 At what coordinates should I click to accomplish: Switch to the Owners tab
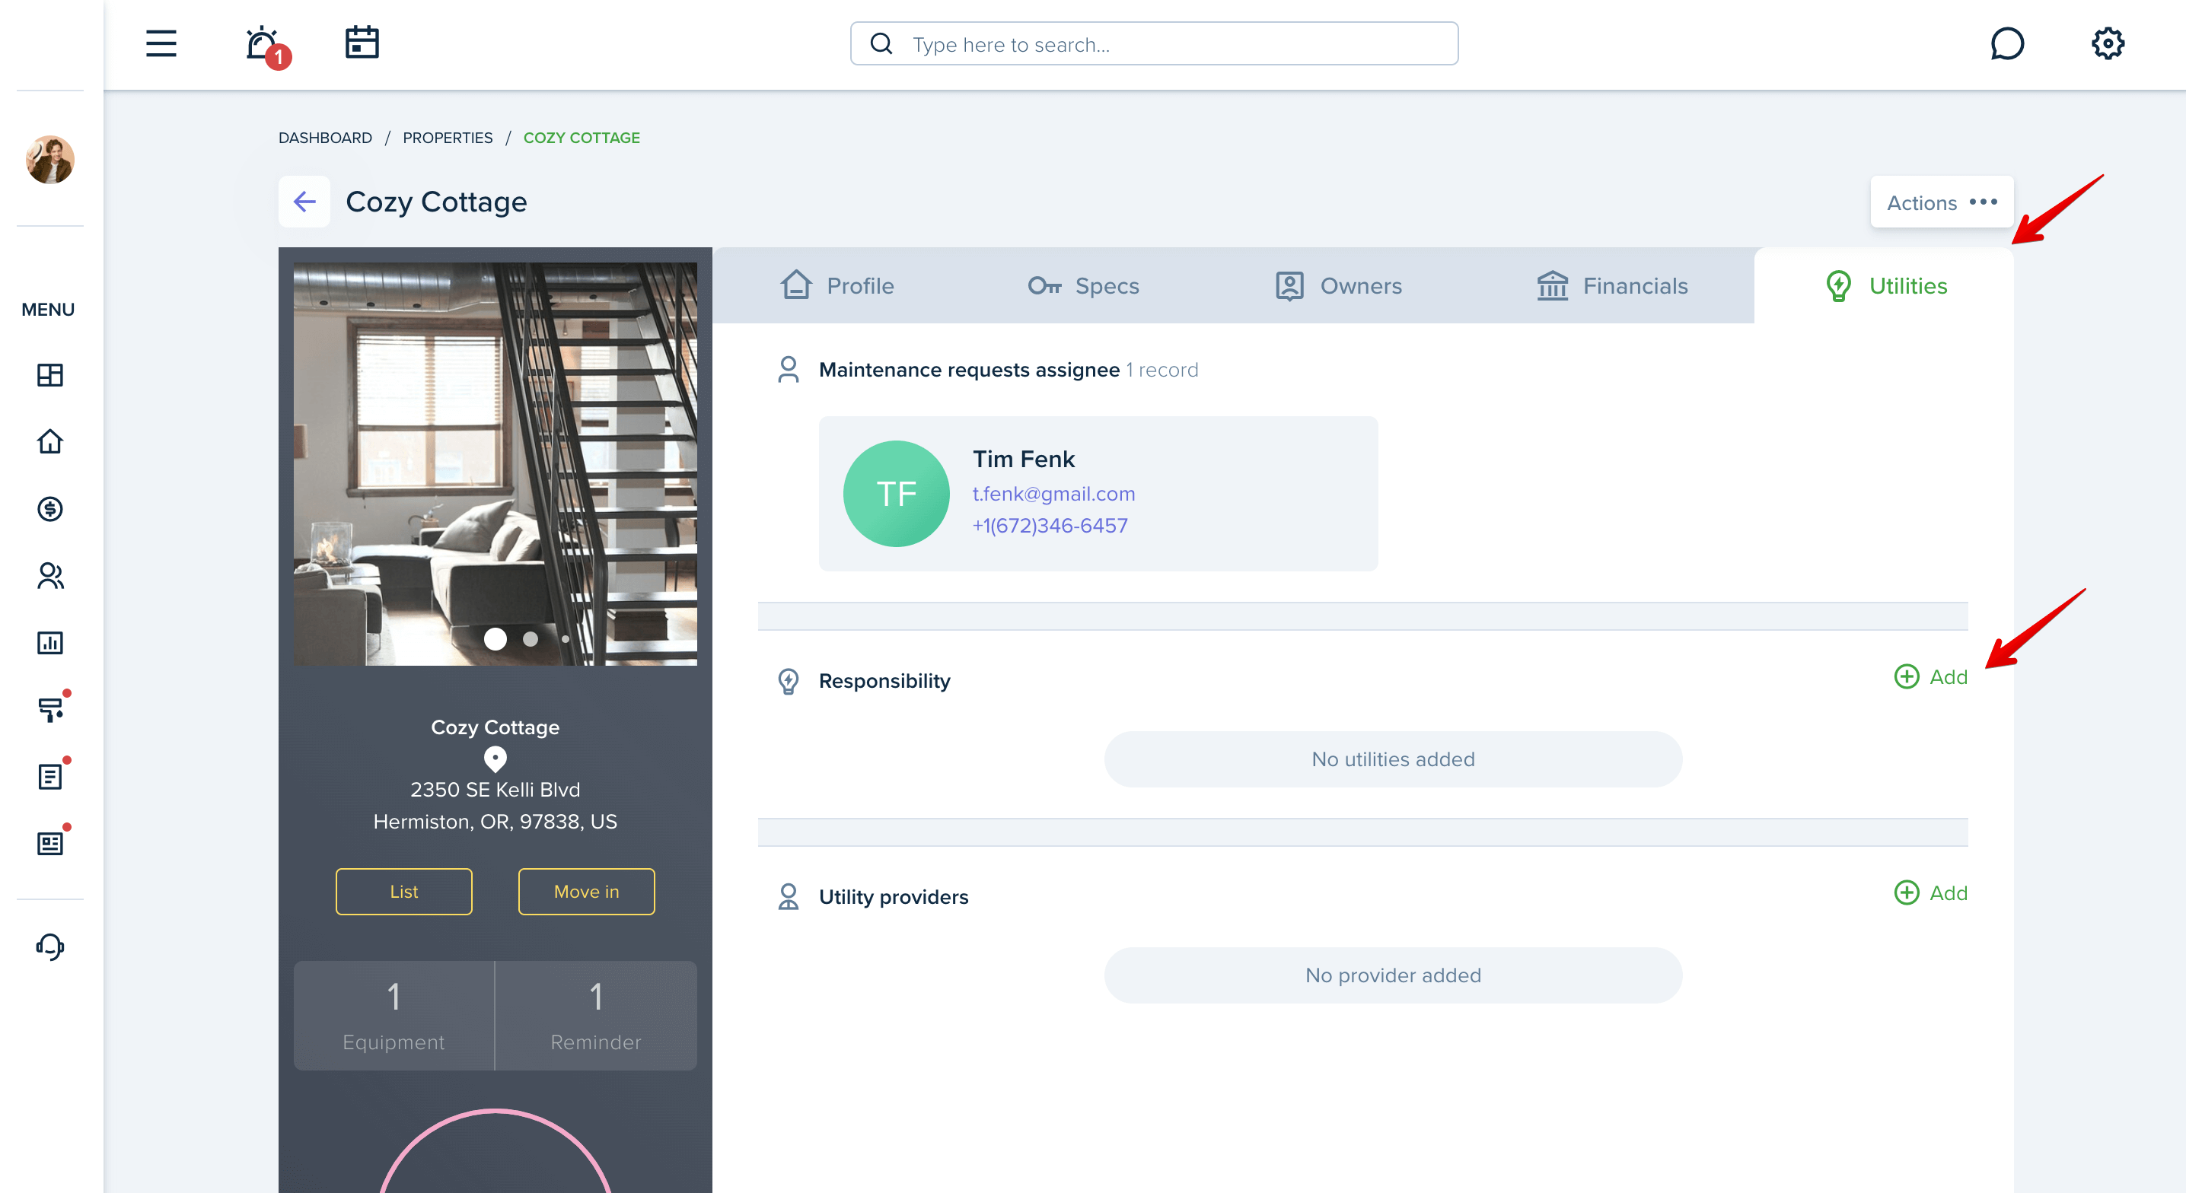point(1338,285)
